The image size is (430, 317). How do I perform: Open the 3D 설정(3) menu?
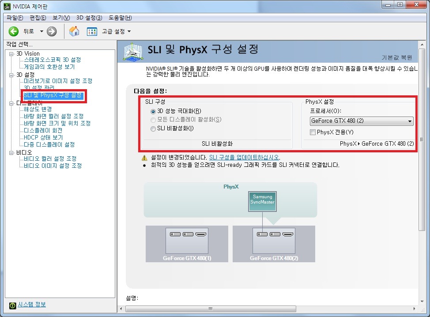[x=89, y=18]
